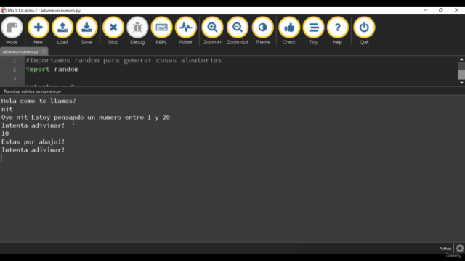Screen dimensions: 465x261
Task: Close the adivina un numero.py tab
Action: tap(44, 51)
